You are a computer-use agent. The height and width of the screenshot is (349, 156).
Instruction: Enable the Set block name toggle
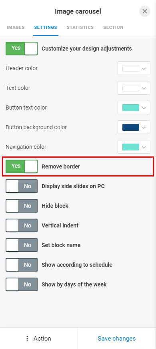[x=22, y=245]
